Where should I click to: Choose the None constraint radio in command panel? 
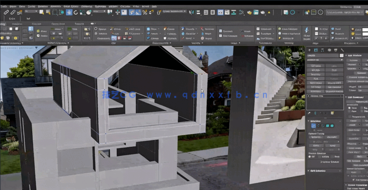pos(350,108)
